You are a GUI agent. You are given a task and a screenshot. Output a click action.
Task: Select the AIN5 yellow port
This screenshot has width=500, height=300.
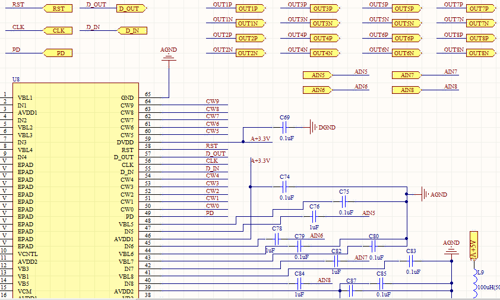tap(318, 75)
